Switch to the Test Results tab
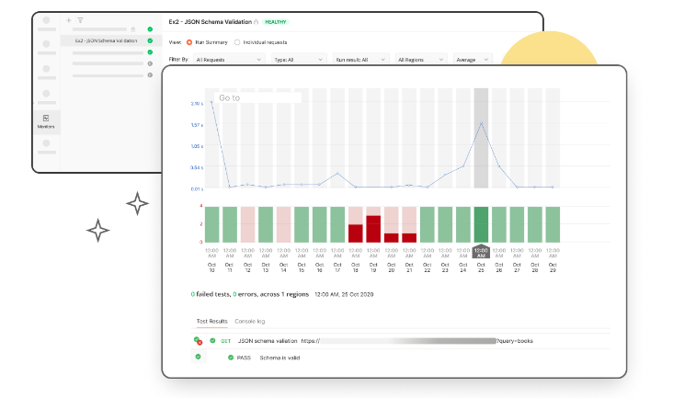The width and height of the screenshot is (673, 398). pyautogui.click(x=212, y=321)
